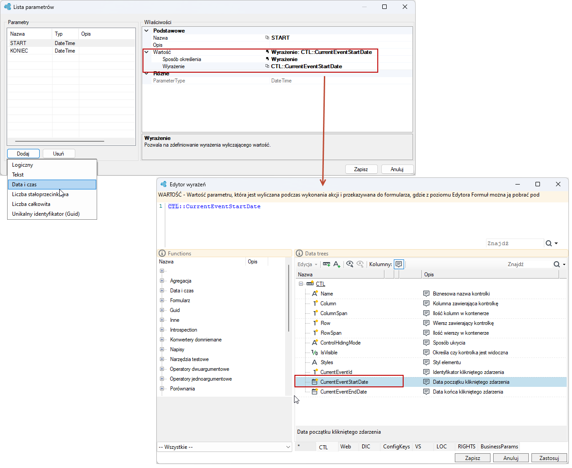Switch to the ConfigKeys tab
Image resolution: width=572 pixels, height=468 pixels.
pos(396,447)
